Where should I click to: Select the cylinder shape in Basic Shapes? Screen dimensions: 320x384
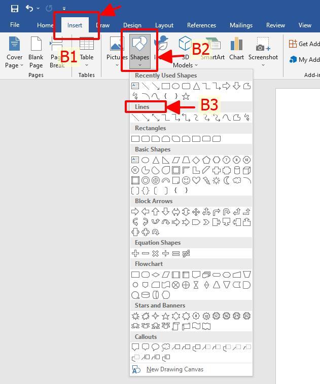point(237,170)
